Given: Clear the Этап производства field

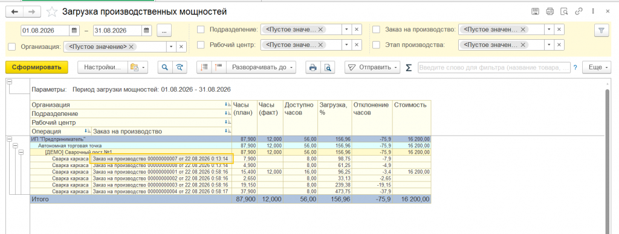Looking at the screenshot, I should 559,45.
